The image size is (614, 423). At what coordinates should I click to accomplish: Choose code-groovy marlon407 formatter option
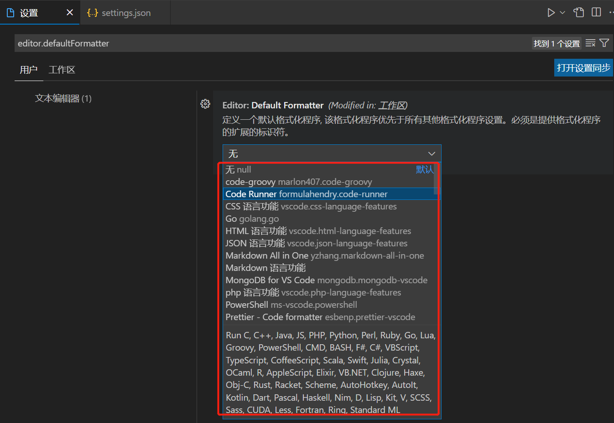click(x=328, y=182)
